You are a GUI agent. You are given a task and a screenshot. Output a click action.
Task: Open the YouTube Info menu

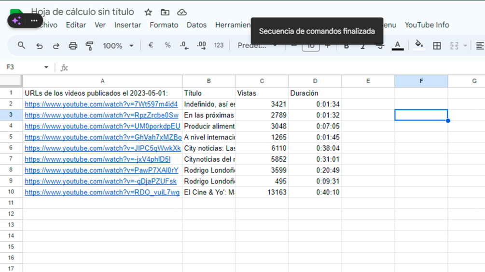[427, 25]
